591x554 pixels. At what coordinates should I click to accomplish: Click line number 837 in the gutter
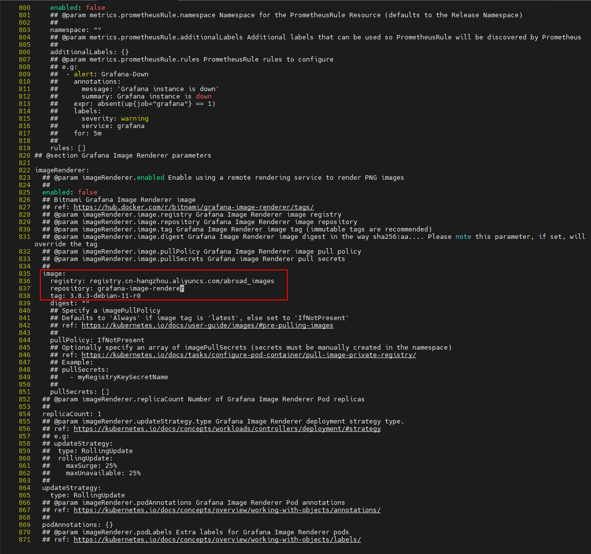(25, 289)
